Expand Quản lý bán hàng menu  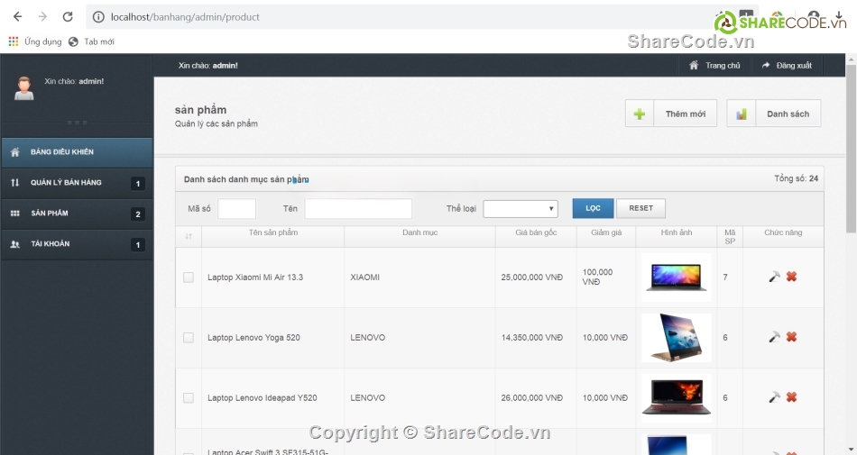point(77,183)
